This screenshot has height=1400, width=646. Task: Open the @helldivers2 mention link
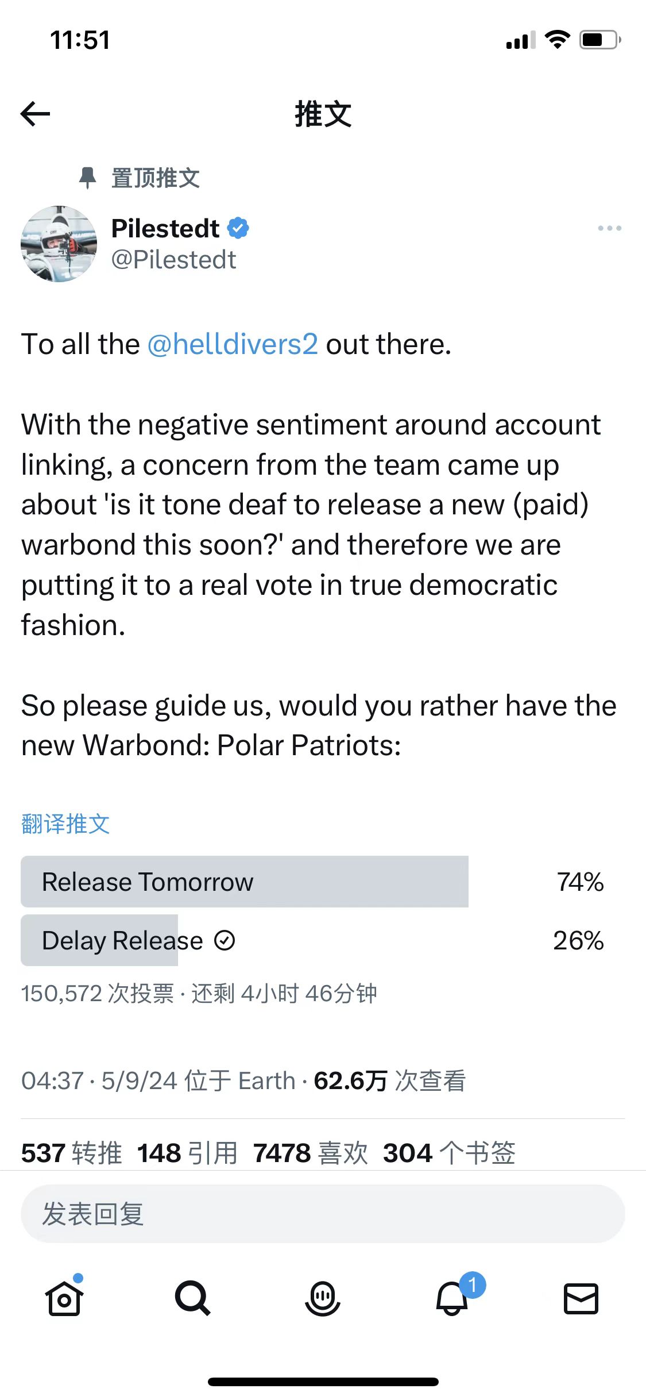click(233, 344)
